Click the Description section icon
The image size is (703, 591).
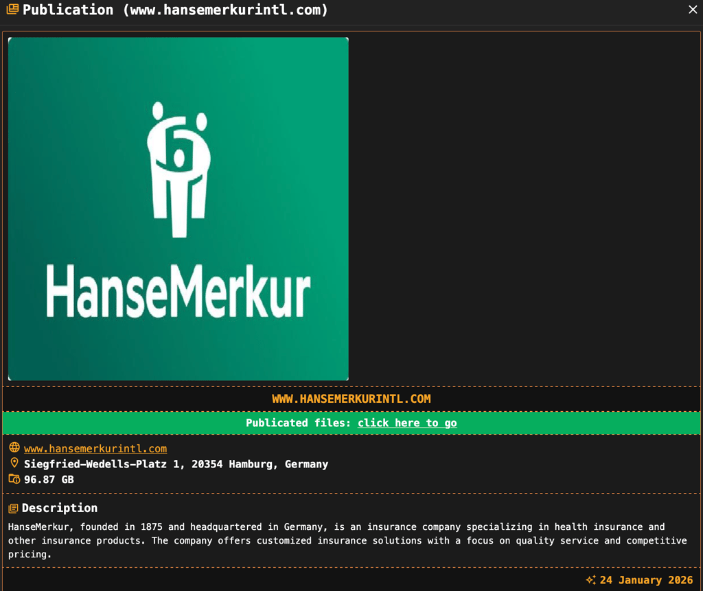coord(14,508)
